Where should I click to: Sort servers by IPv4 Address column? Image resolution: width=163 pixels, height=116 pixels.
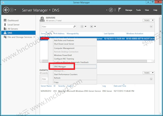59,34
